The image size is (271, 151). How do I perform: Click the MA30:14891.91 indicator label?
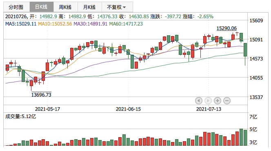pyautogui.click(x=91, y=24)
